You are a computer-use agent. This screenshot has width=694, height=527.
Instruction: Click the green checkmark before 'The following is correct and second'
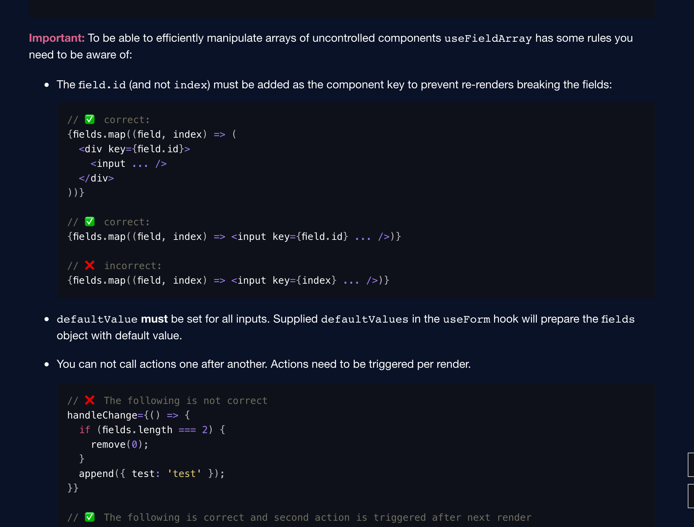point(90,517)
